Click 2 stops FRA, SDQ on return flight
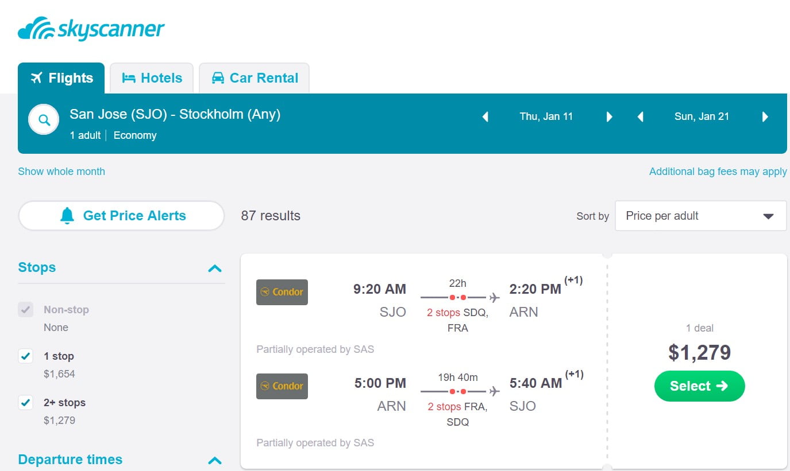The height and width of the screenshot is (471, 790). tap(457, 414)
